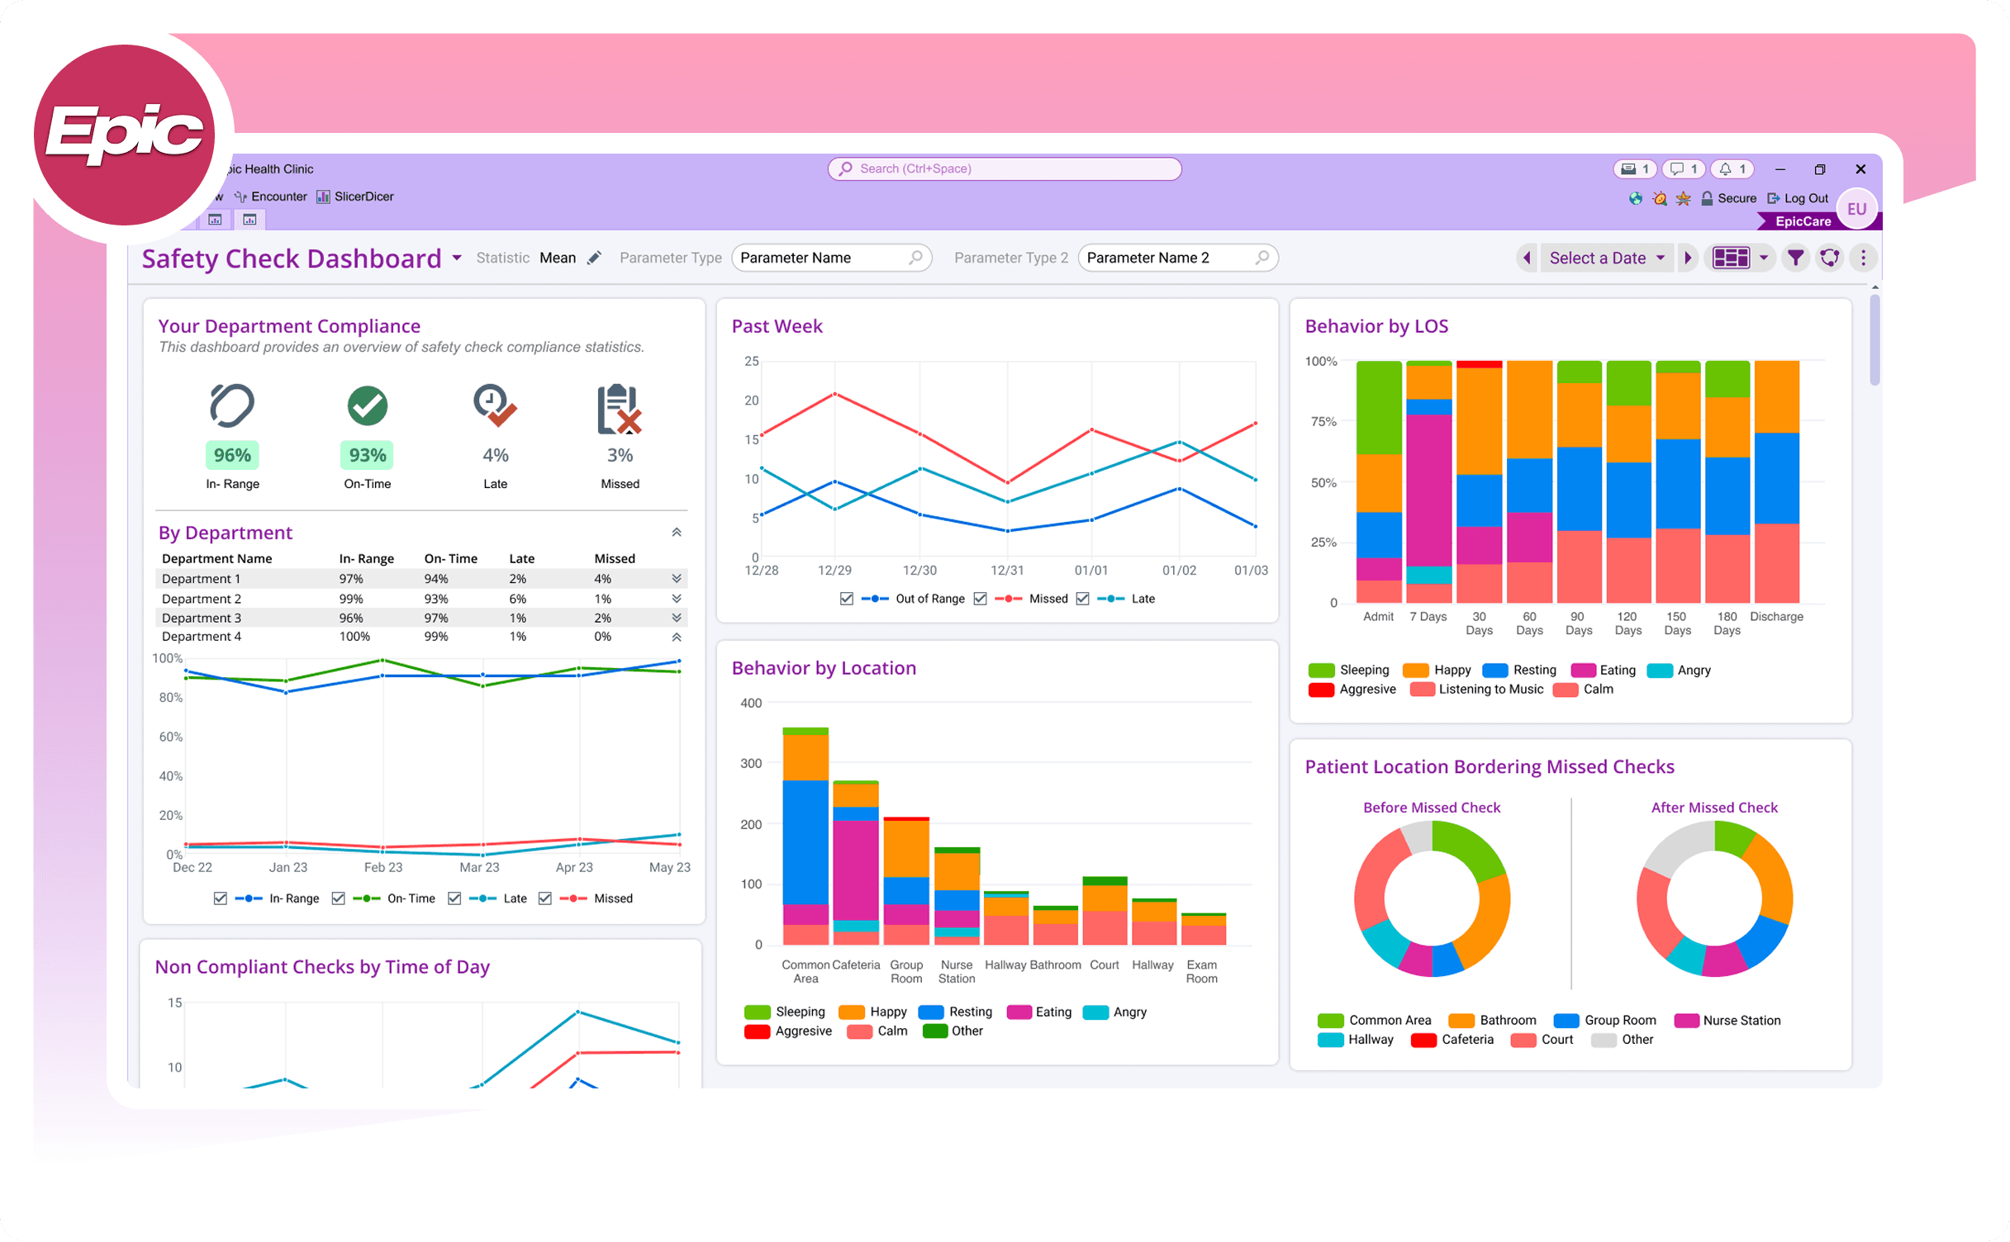Open the three-dot more options menu
Screen dimensions: 2010x1242
coord(1863,258)
